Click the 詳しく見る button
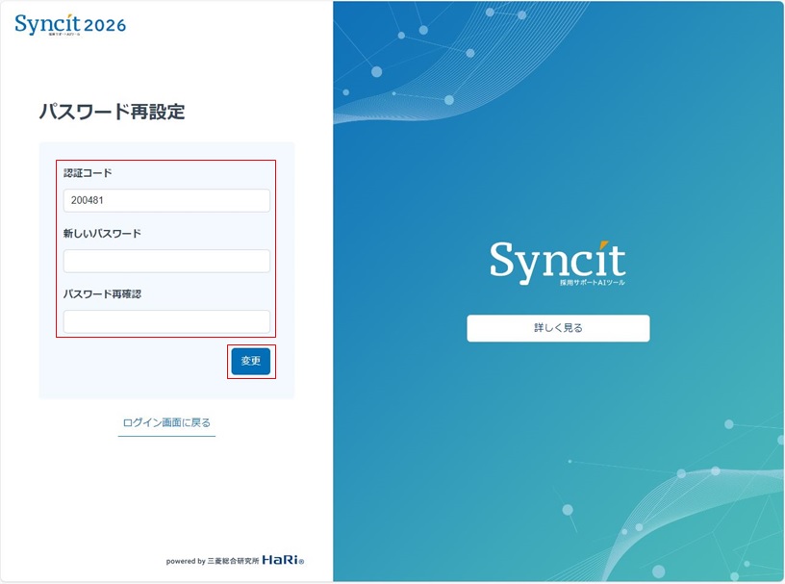This screenshot has height=584, width=785. 558,328
